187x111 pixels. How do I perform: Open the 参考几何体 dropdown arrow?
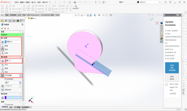67,12
